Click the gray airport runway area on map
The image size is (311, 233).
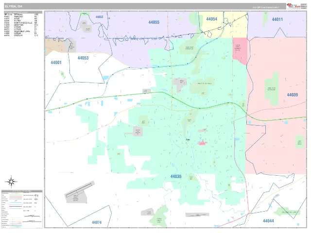[79, 192]
